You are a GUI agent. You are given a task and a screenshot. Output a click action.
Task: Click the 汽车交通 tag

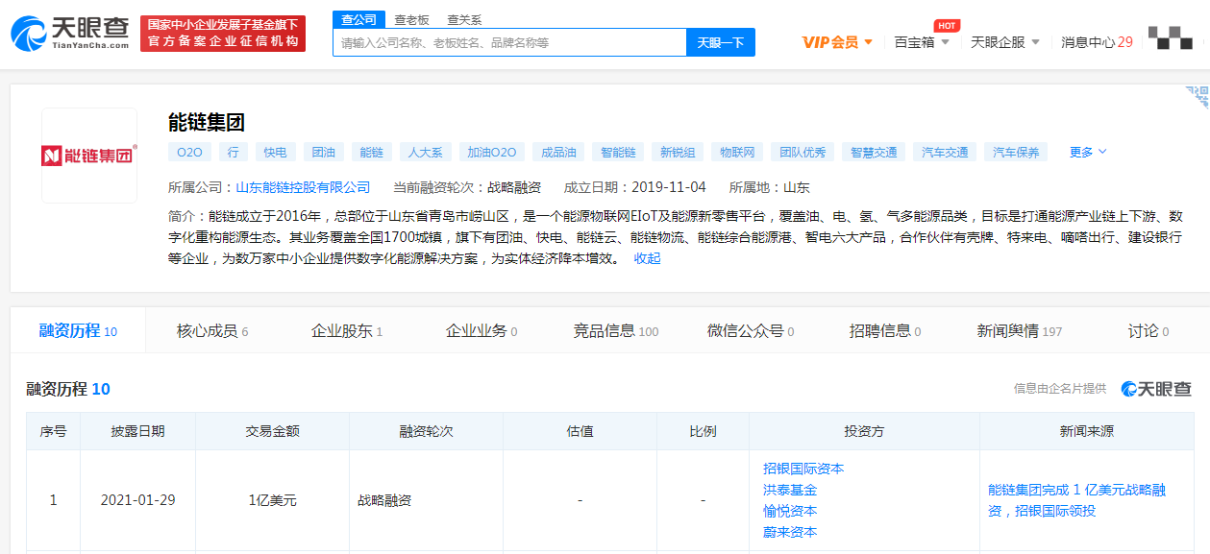point(945,152)
